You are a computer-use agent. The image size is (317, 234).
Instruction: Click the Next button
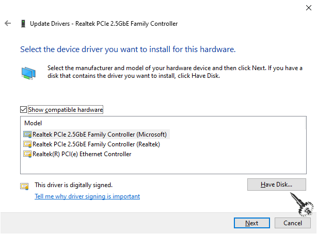[x=252, y=223]
